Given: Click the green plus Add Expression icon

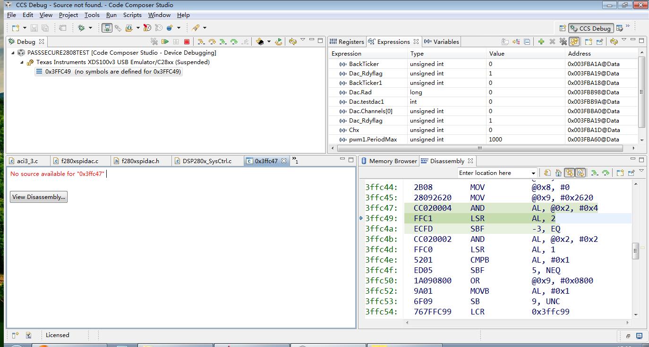Looking at the screenshot, I should tap(541, 41).
